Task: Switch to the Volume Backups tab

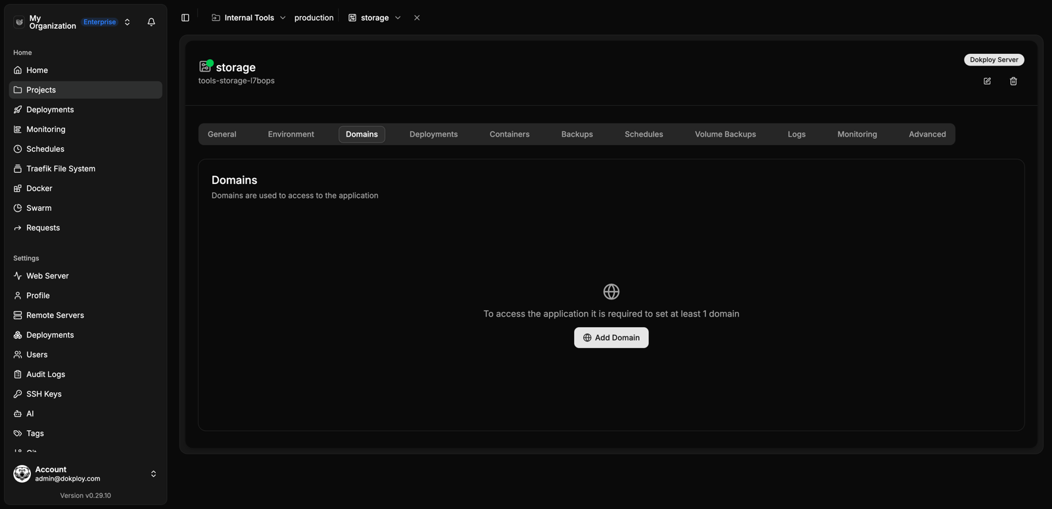Action: tap(725, 134)
